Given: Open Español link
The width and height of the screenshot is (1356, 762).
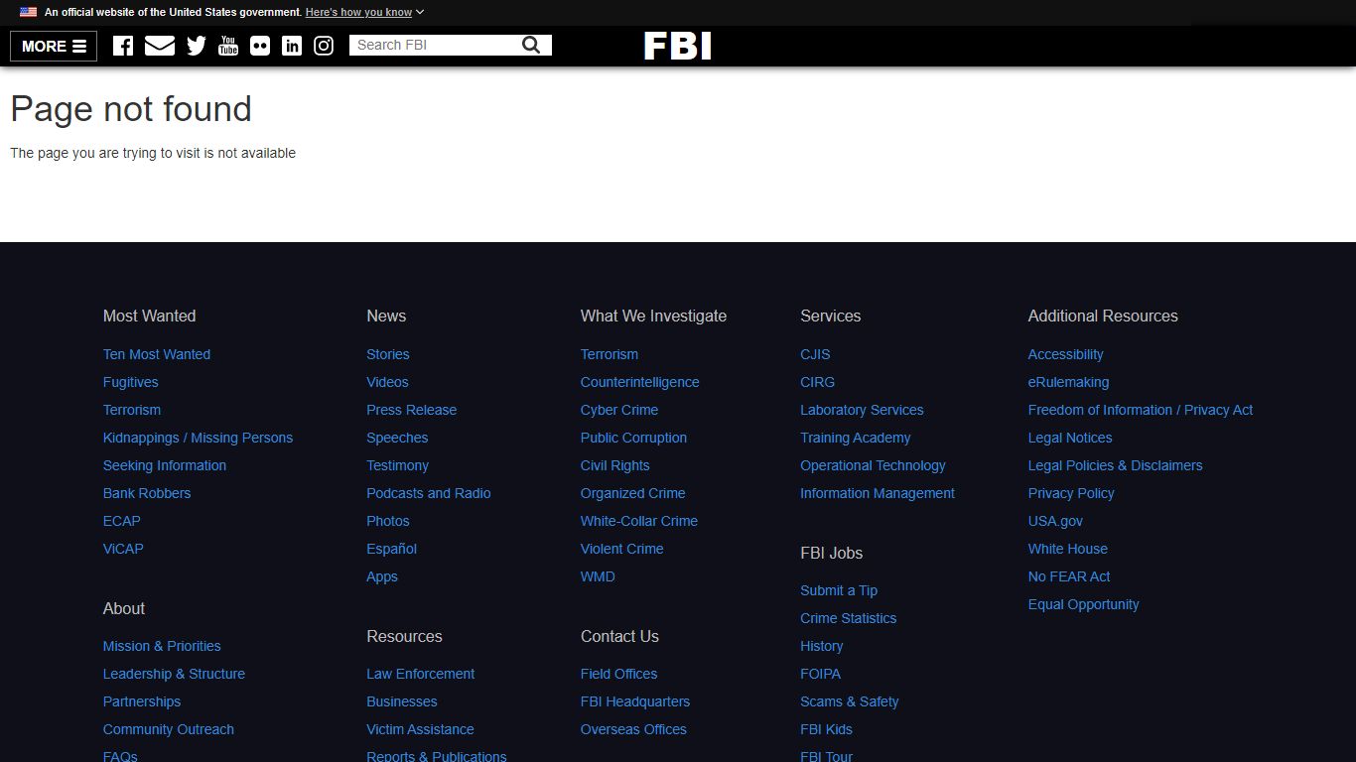Looking at the screenshot, I should 392,549.
